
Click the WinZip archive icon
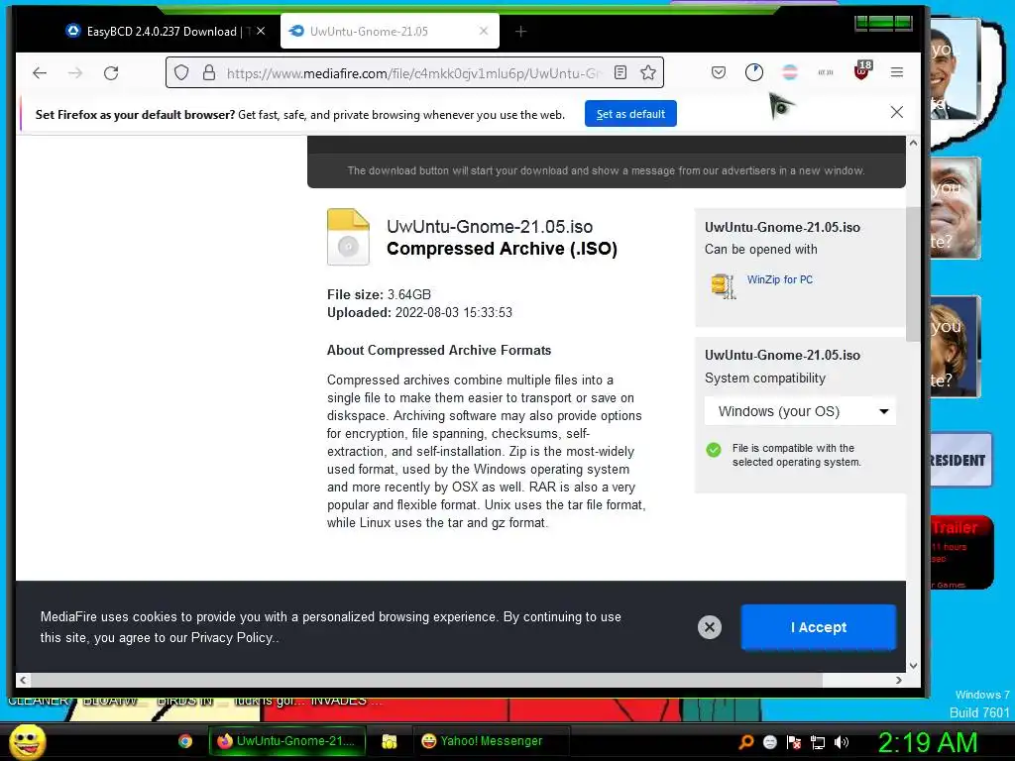pyautogui.click(x=723, y=285)
